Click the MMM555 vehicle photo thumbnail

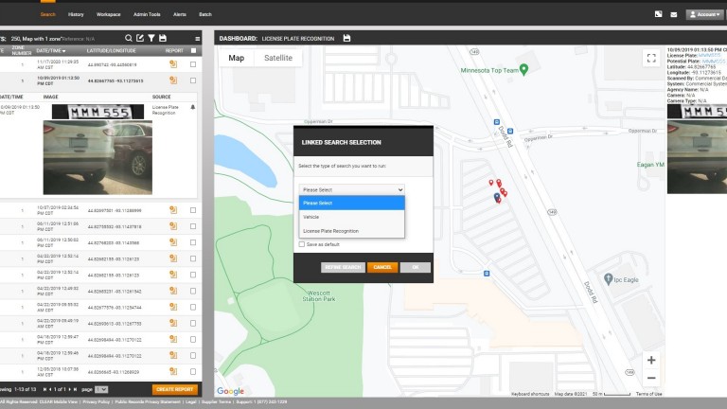(91, 150)
